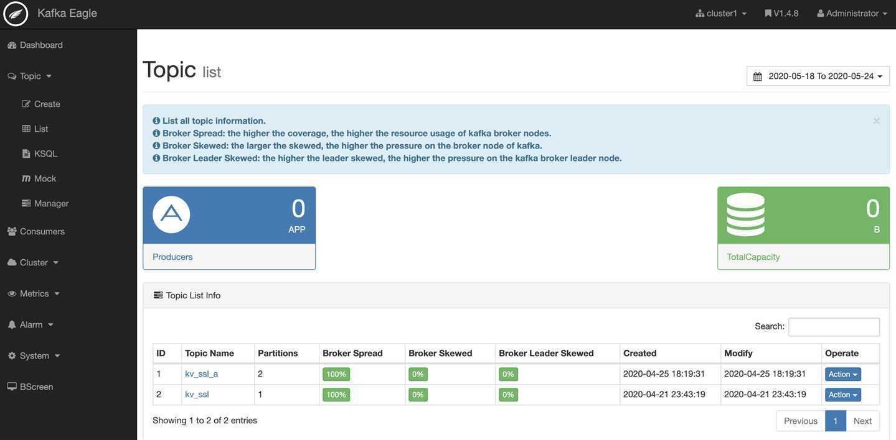Click the Next pagination button
The height and width of the screenshot is (440, 896).
tap(862, 421)
